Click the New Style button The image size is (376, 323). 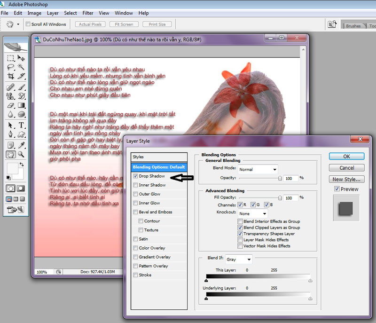[346, 179]
